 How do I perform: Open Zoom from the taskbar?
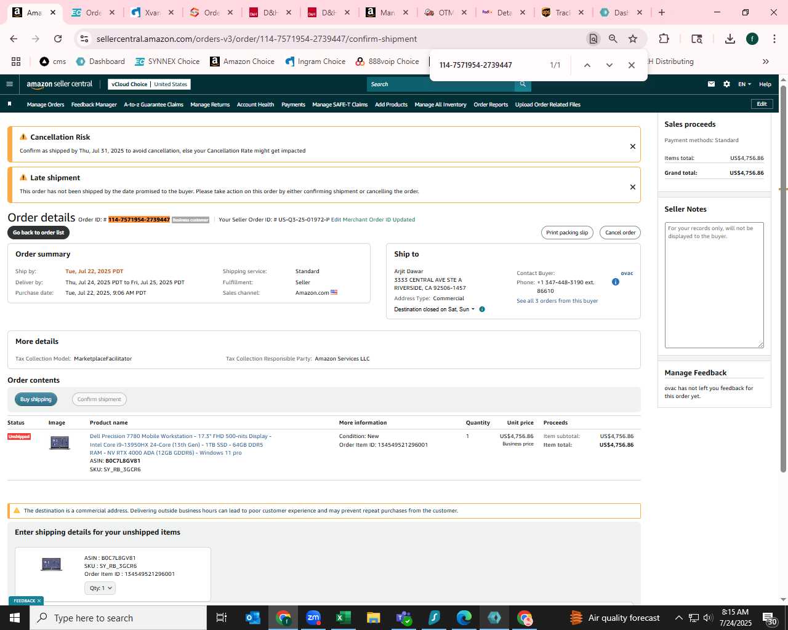tap(313, 618)
